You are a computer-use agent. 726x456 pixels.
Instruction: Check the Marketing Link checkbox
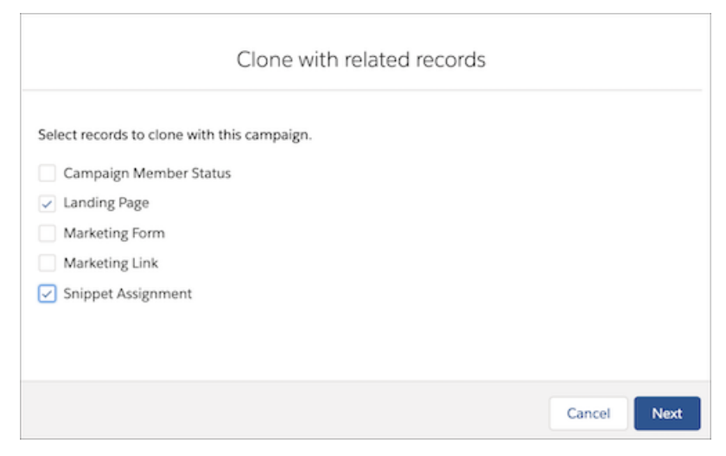coord(47,263)
